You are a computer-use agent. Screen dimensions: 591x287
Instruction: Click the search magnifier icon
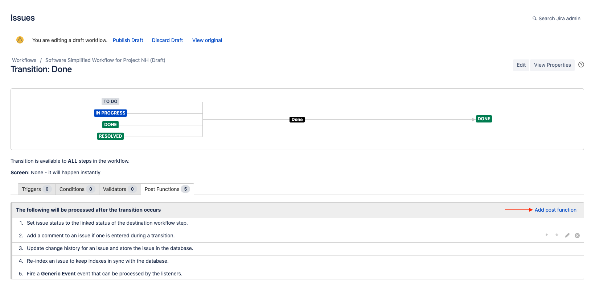coord(534,18)
